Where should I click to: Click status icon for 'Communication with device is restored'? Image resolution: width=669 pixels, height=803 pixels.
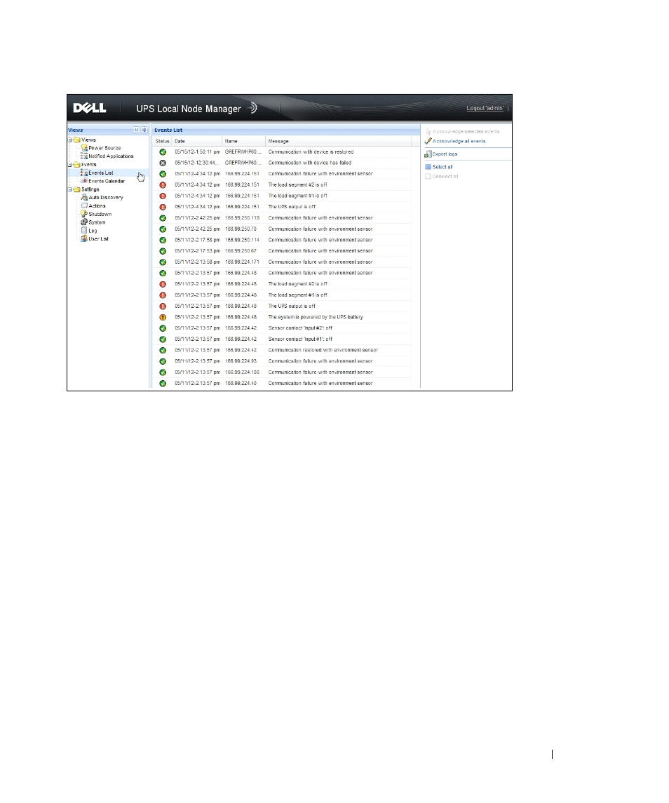[x=163, y=152]
